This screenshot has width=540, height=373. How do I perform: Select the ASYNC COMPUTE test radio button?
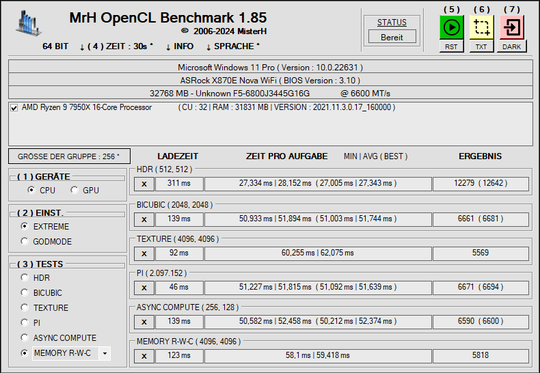coord(24,337)
